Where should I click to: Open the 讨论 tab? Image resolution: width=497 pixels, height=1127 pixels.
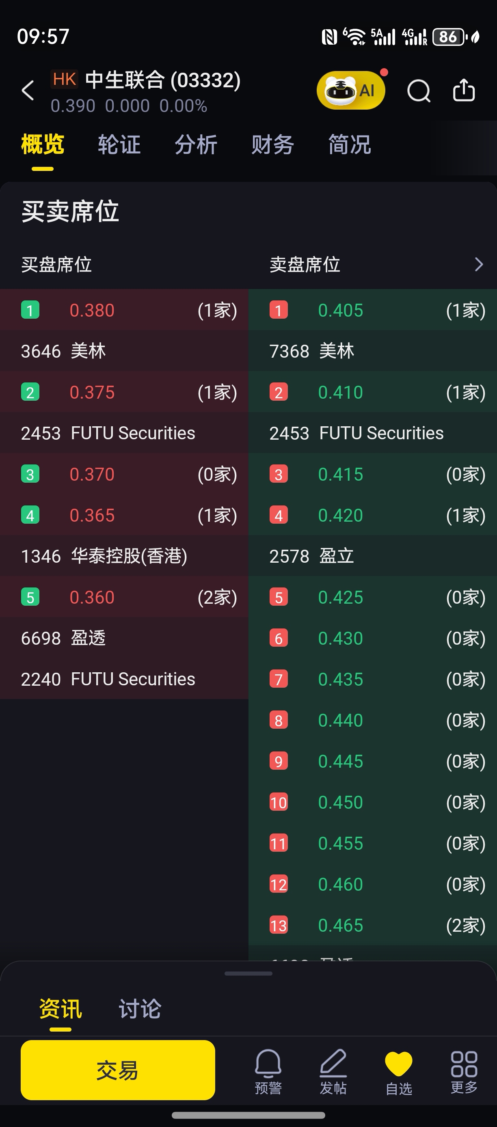[140, 1009]
